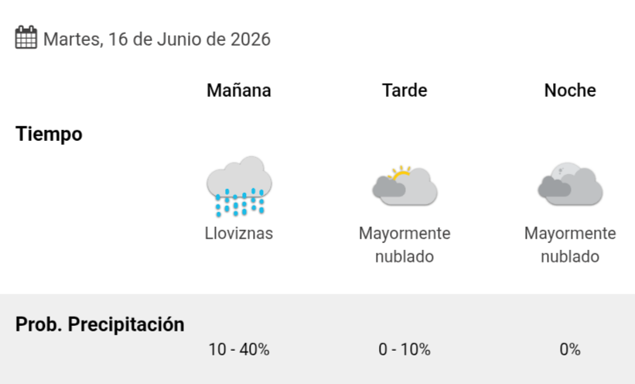This screenshot has width=635, height=384.
Task: Click the morning drizzle rain cloud icon
Action: (239, 187)
